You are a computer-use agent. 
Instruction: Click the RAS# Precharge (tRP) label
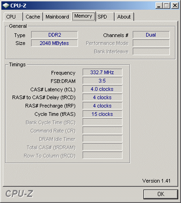point(50,106)
